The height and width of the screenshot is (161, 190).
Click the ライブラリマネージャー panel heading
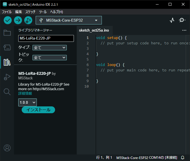(x=35, y=30)
